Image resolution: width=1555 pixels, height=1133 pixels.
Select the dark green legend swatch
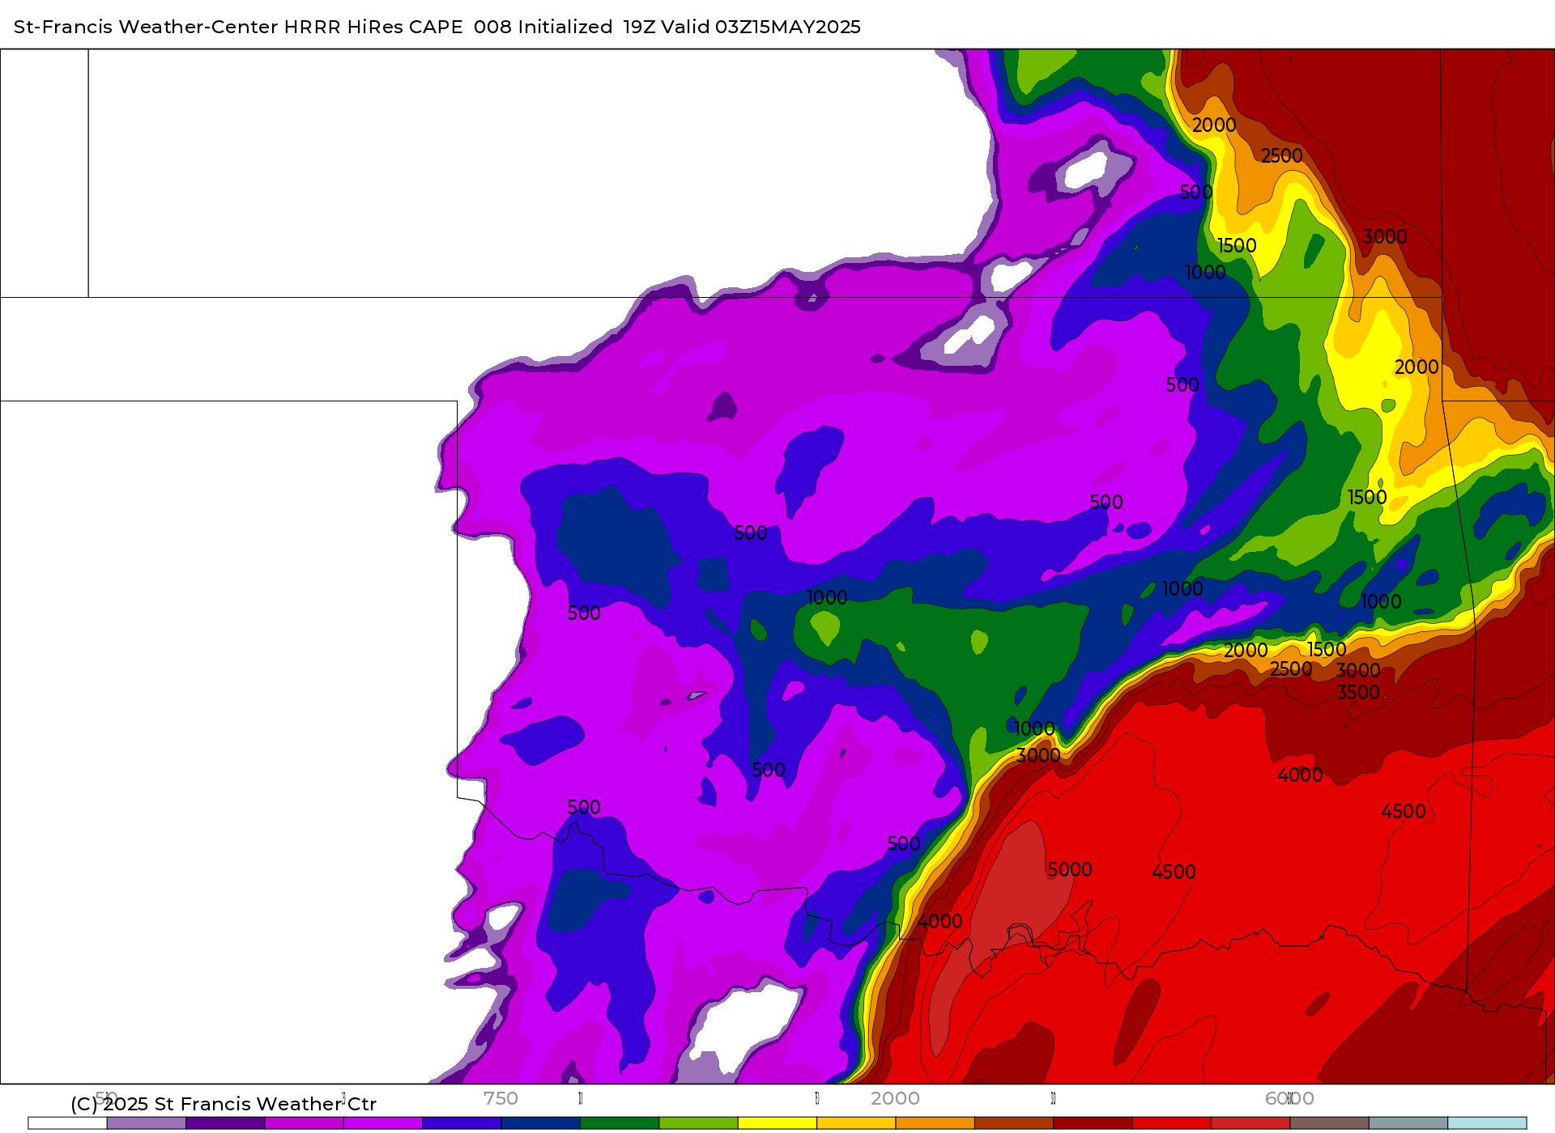tap(620, 1123)
